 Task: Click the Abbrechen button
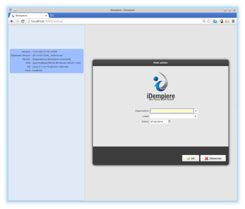[213, 158]
